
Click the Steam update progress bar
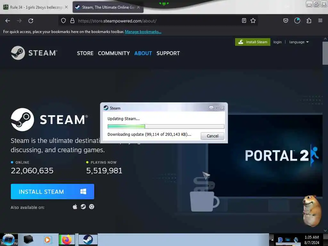166,126
